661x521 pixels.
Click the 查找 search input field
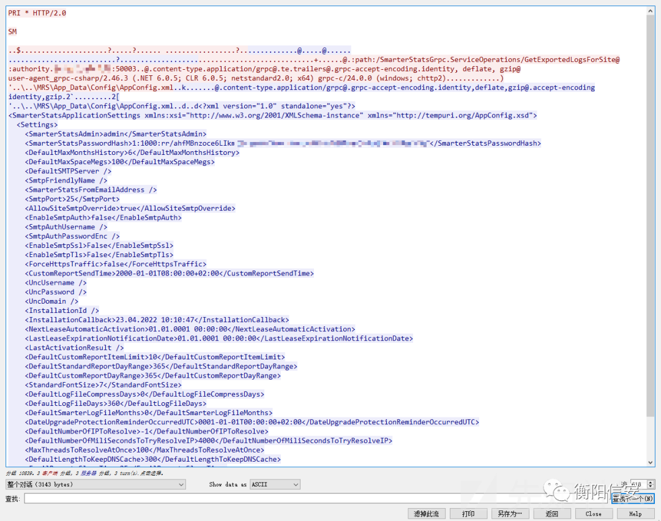(x=317, y=499)
